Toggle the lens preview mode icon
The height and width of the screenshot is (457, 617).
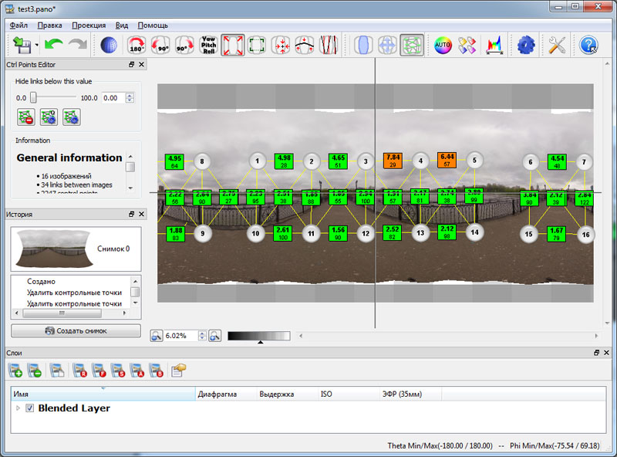362,45
